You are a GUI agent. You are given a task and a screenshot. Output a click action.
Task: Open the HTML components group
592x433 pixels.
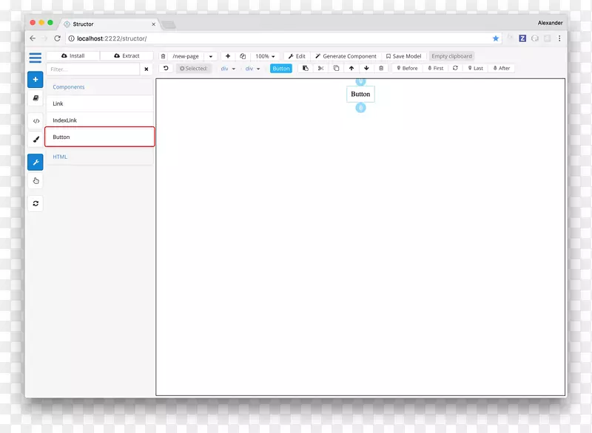(x=60, y=157)
